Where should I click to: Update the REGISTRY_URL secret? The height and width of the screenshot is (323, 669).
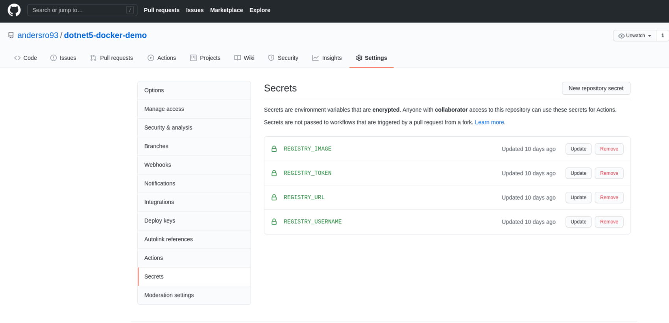click(578, 198)
